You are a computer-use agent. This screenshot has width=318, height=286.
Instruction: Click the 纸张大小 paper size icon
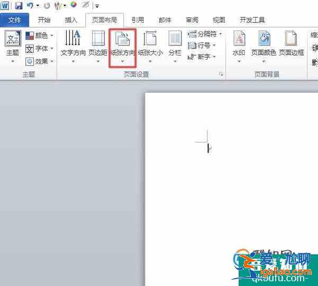[150, 38]
